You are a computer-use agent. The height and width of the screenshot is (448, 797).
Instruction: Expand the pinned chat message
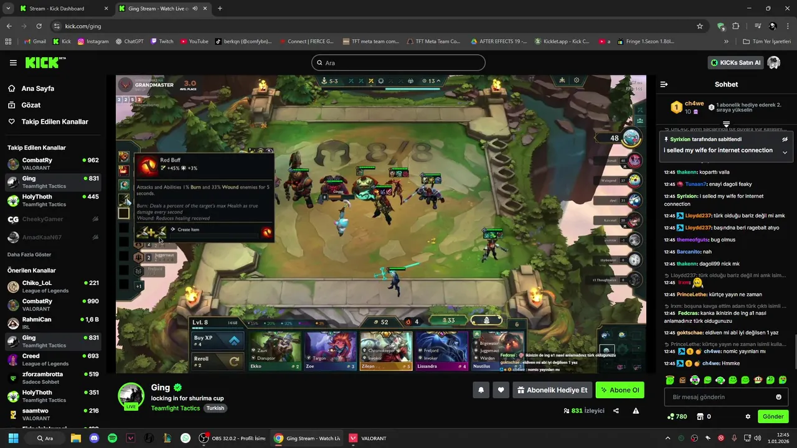coord(785,152)
